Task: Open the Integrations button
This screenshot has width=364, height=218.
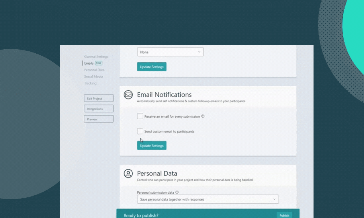Action: pos(99,109)
